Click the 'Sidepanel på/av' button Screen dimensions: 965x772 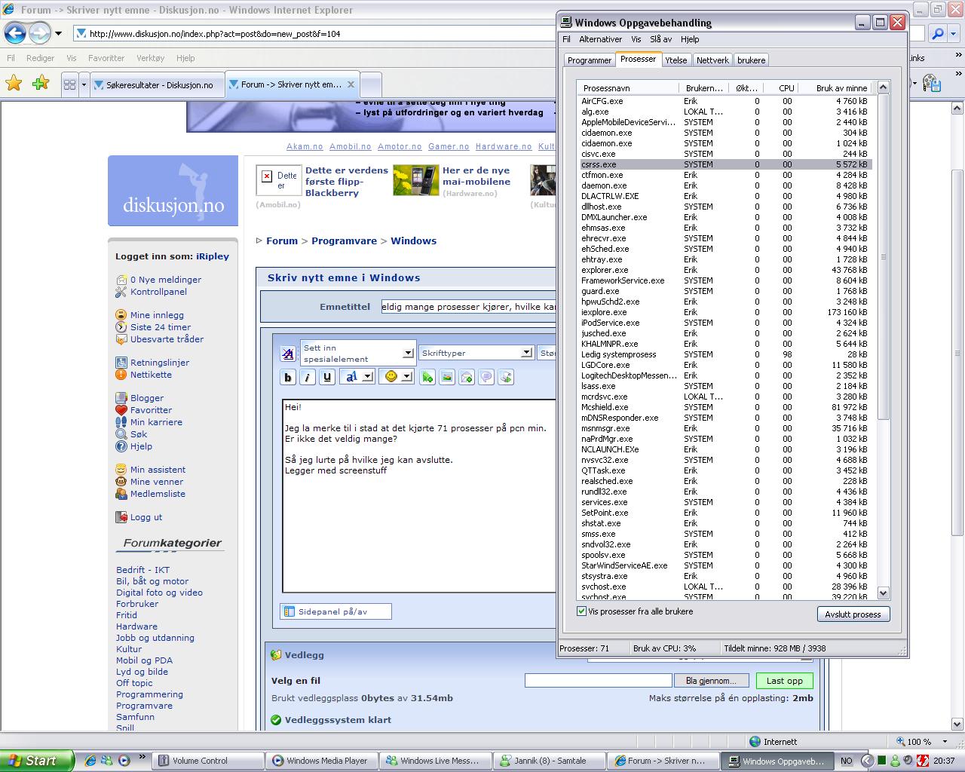point(335,611)
